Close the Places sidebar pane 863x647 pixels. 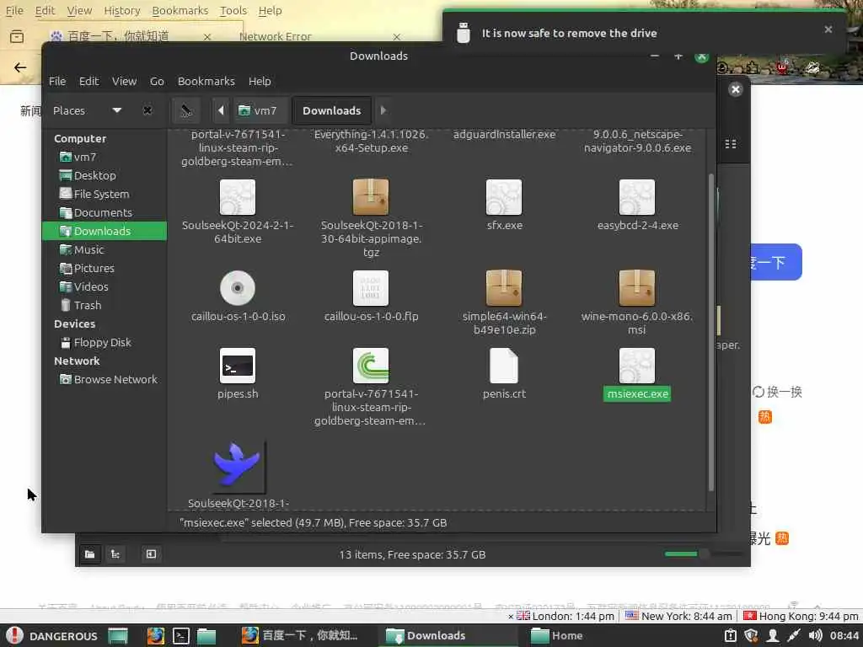(x=147, y=110)
